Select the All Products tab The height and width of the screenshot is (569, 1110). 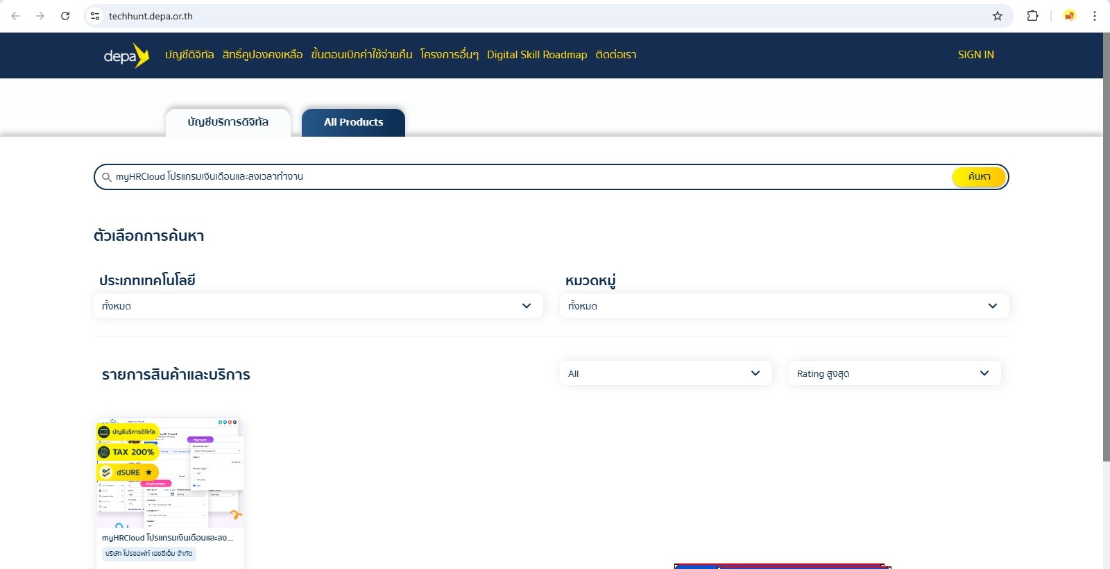[353, 122]
